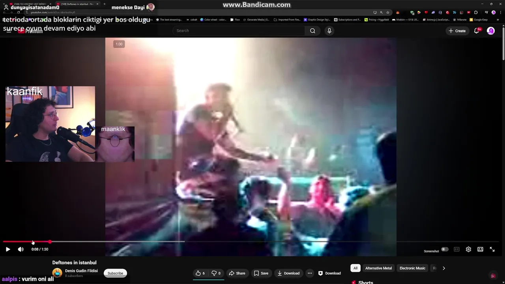Open the Create menu
505x284 pixels.
pos(457,31)
